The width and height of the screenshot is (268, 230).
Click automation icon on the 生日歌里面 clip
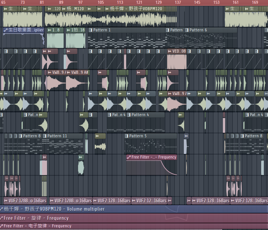coord(5,30)
